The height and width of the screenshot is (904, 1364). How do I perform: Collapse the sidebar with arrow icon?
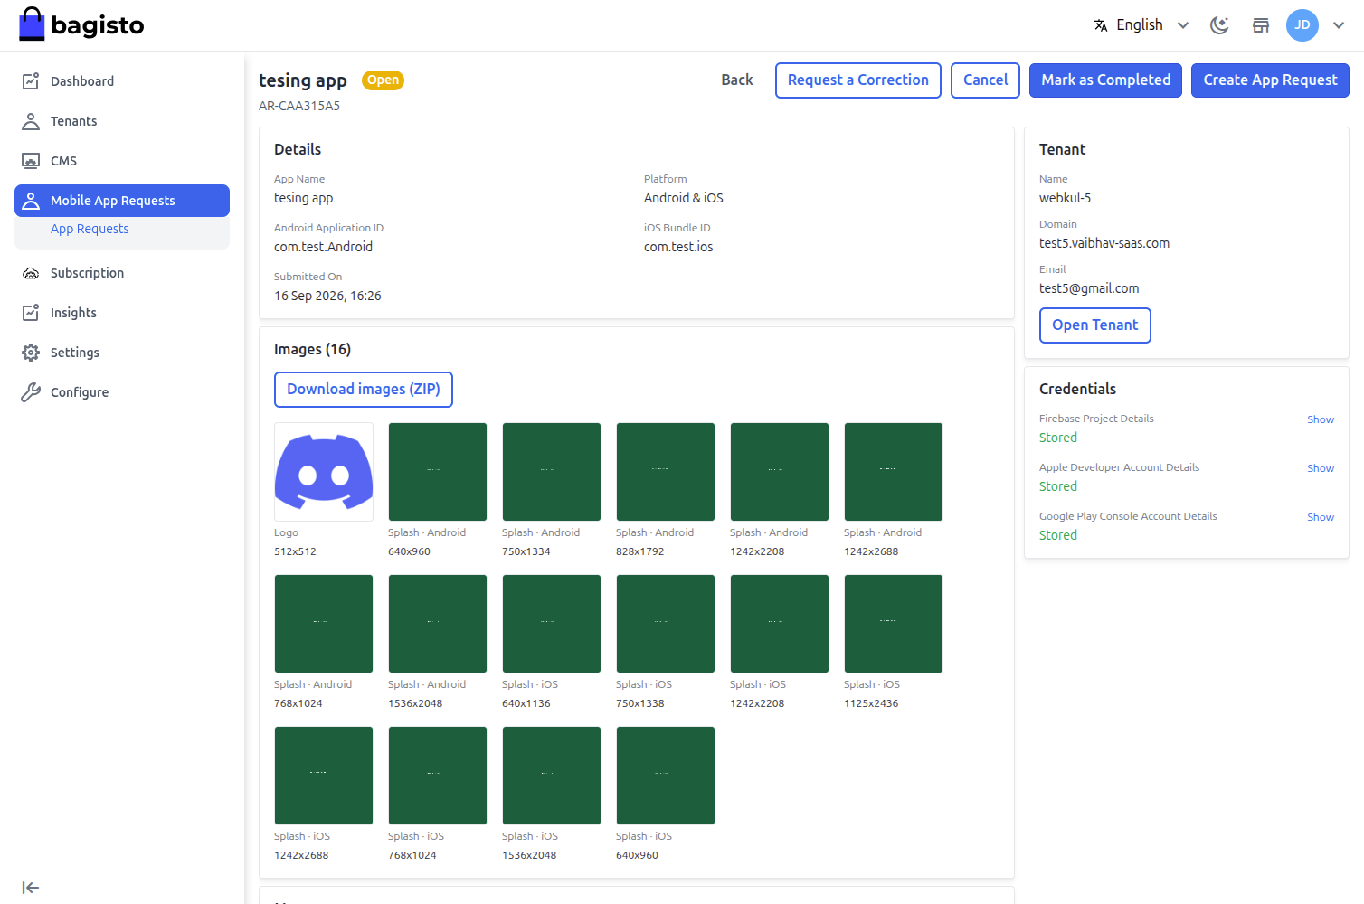pos(31,888)
